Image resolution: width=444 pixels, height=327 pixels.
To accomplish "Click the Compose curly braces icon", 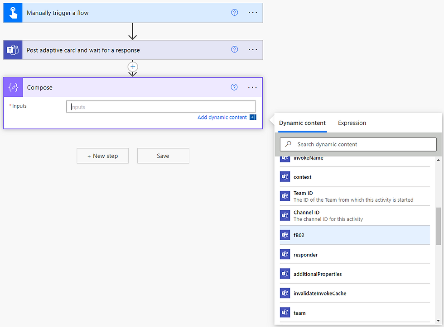I will pyautogui.click(x=13, y=87).
